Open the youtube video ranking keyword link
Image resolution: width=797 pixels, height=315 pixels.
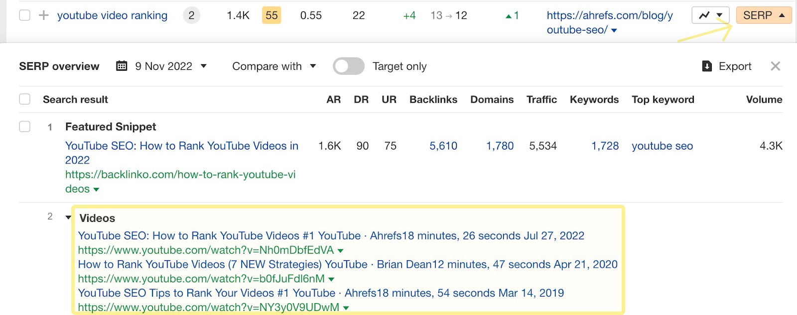pyautogui.click(x=113, y=15)
